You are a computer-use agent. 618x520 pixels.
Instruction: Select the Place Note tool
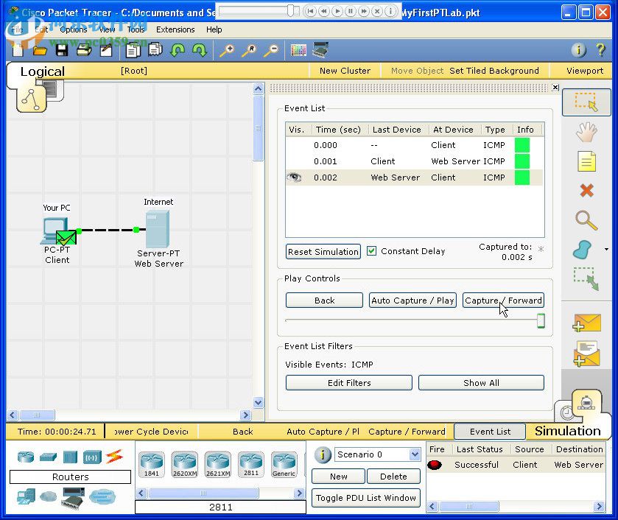pos(586,161)
